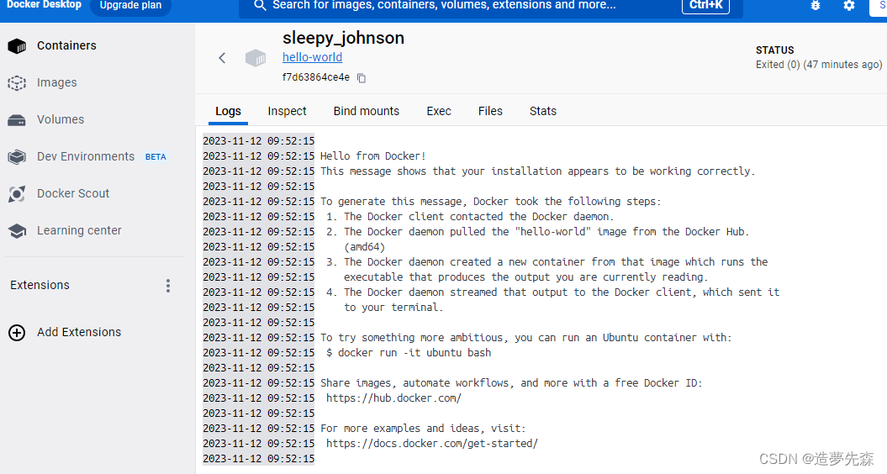
Task: Click the Docker Scout icon
Action: (17, 194)
